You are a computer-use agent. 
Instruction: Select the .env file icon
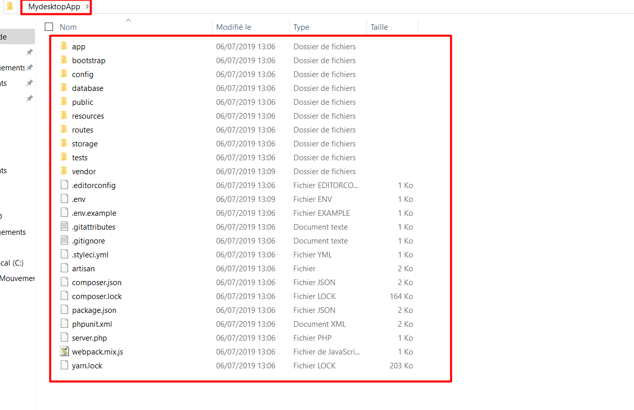64,199
